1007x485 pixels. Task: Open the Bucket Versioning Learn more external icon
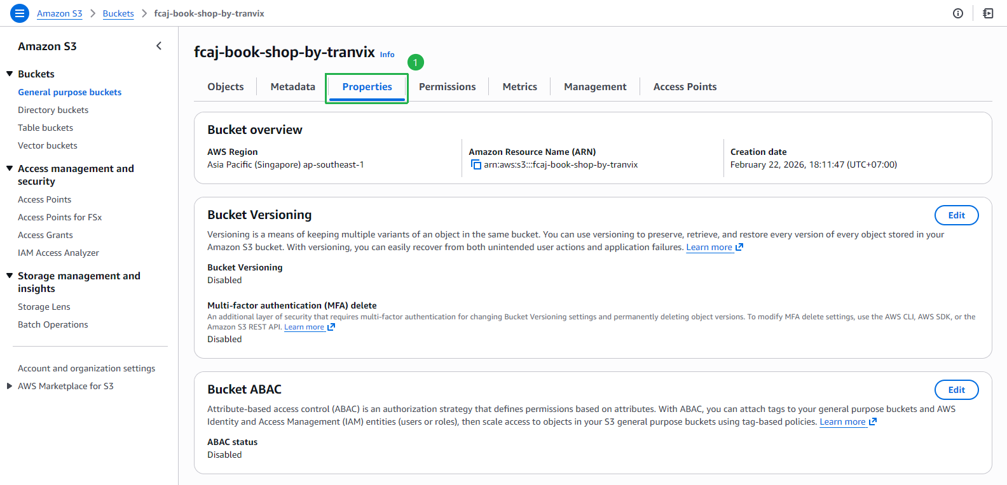coord(739,247)
